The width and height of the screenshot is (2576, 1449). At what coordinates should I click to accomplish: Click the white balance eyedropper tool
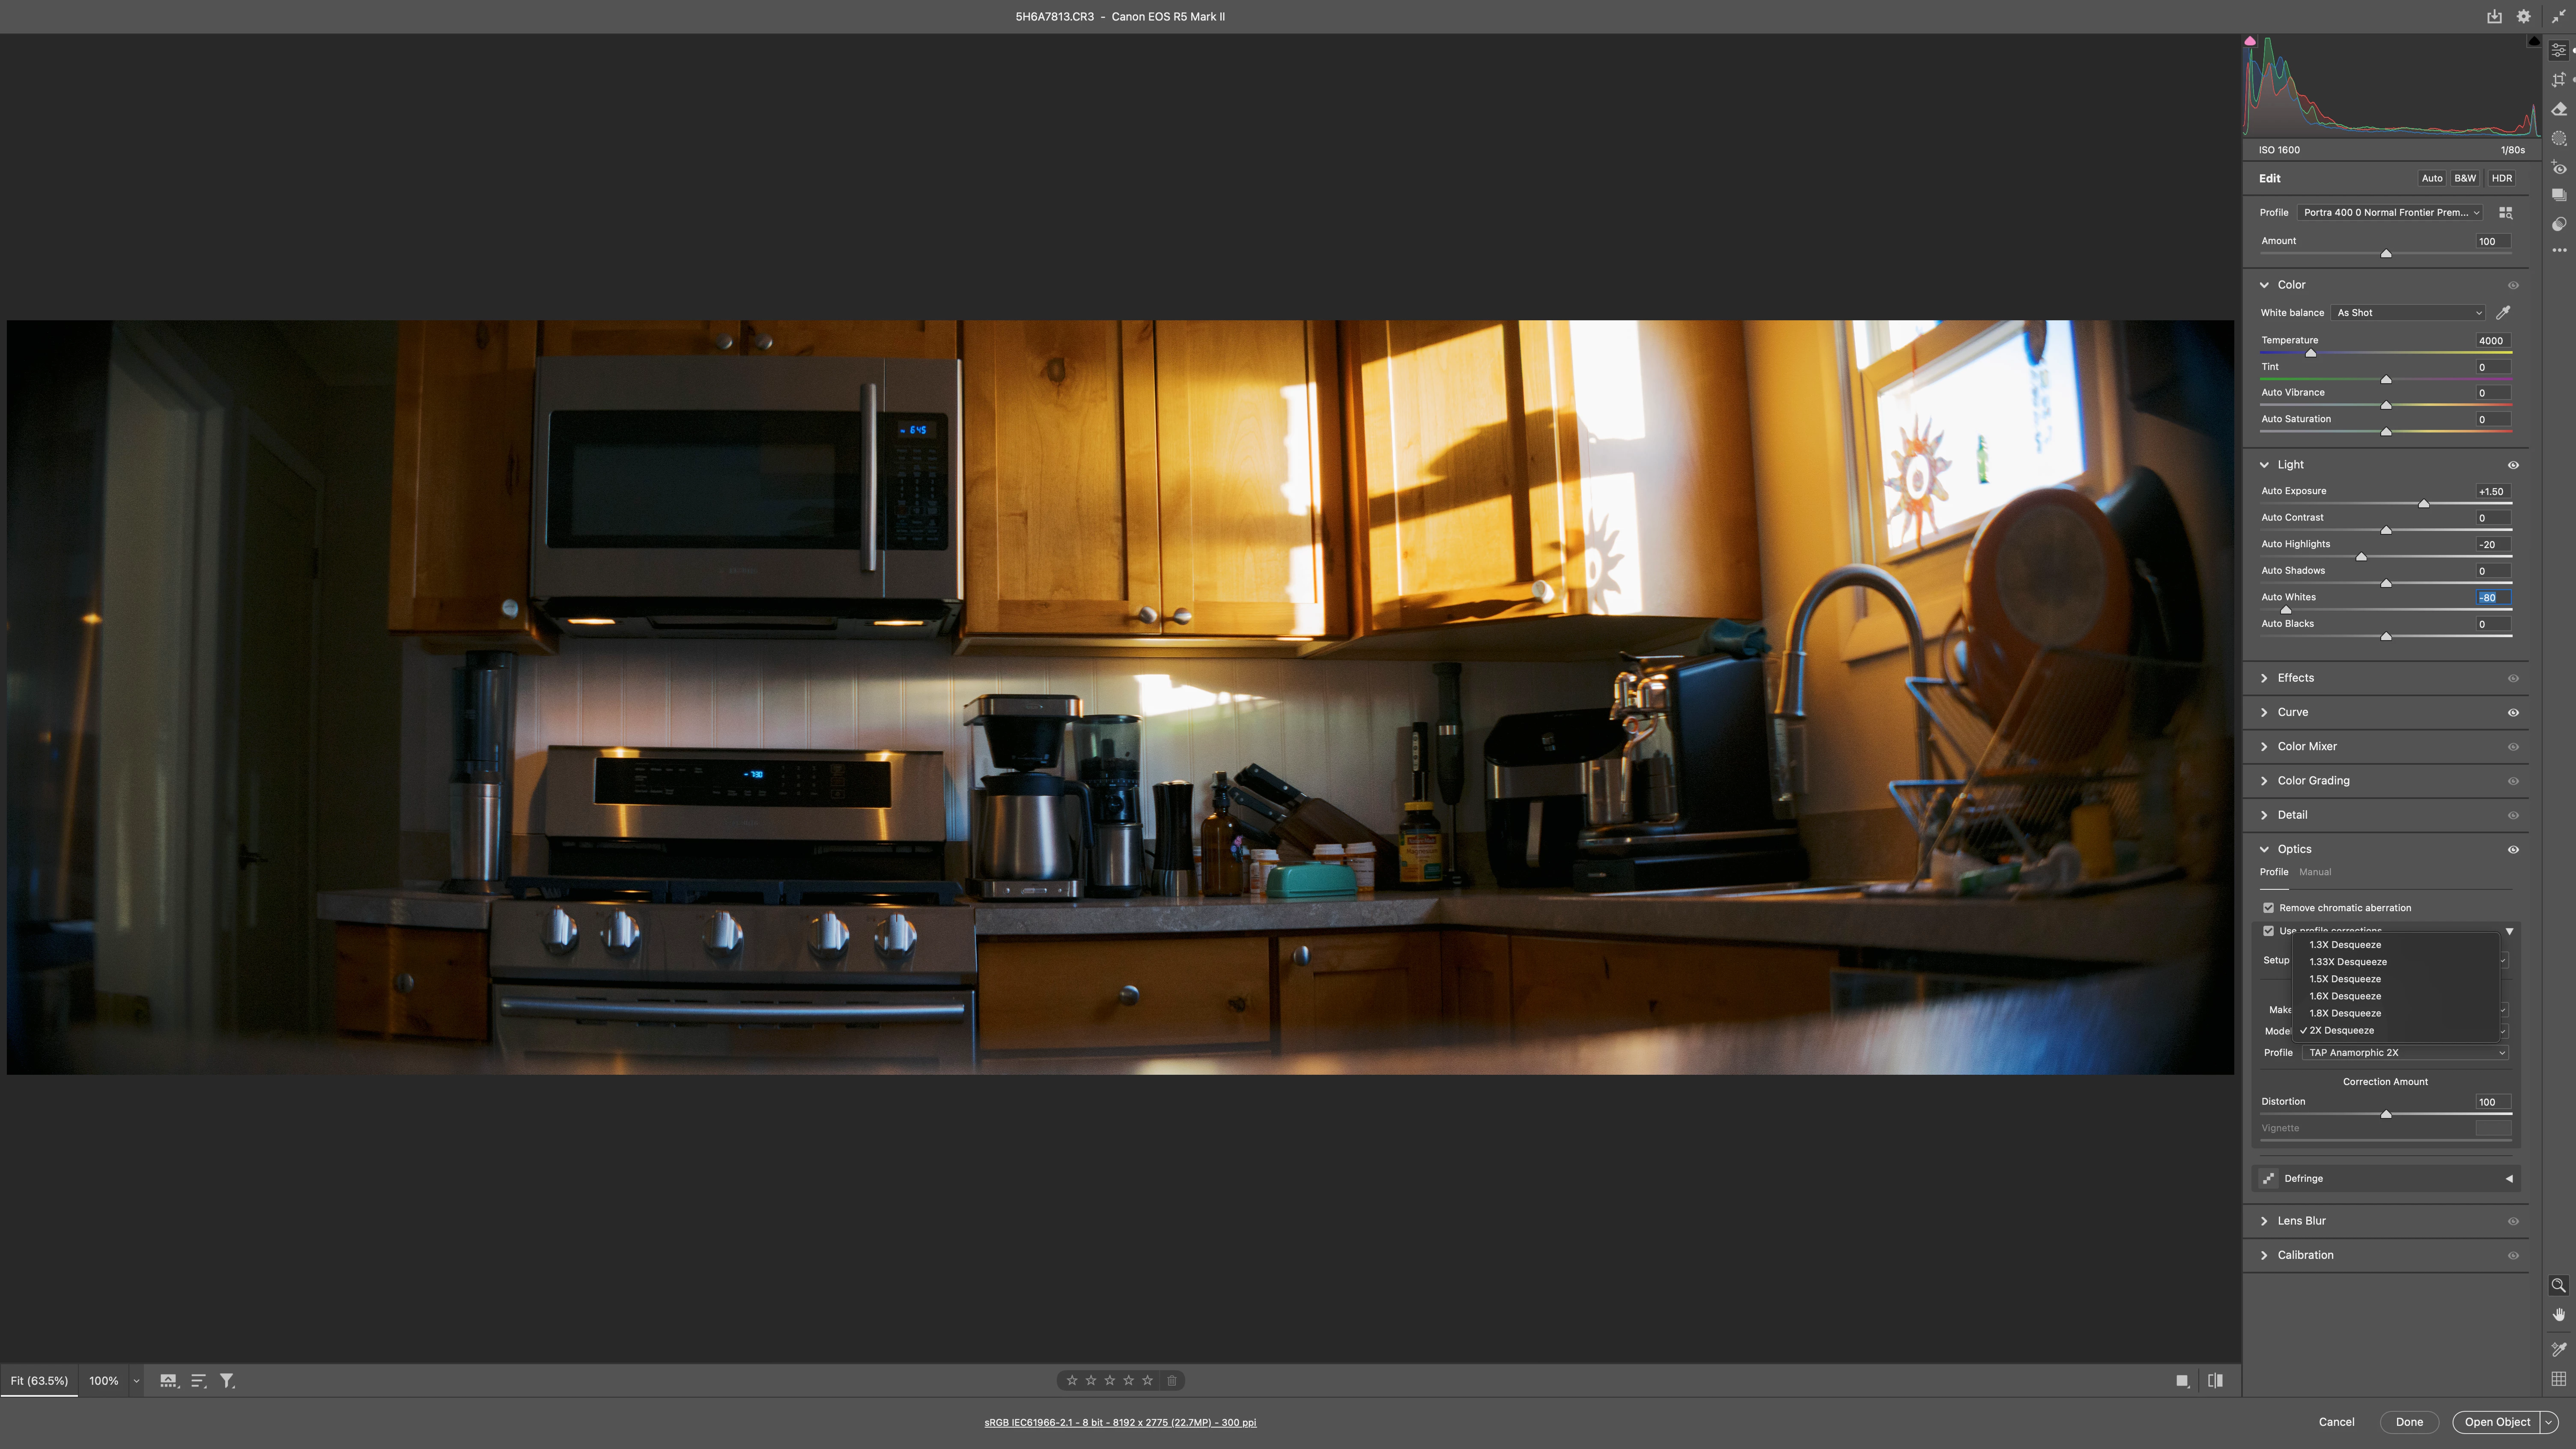tap(2503, 313)
